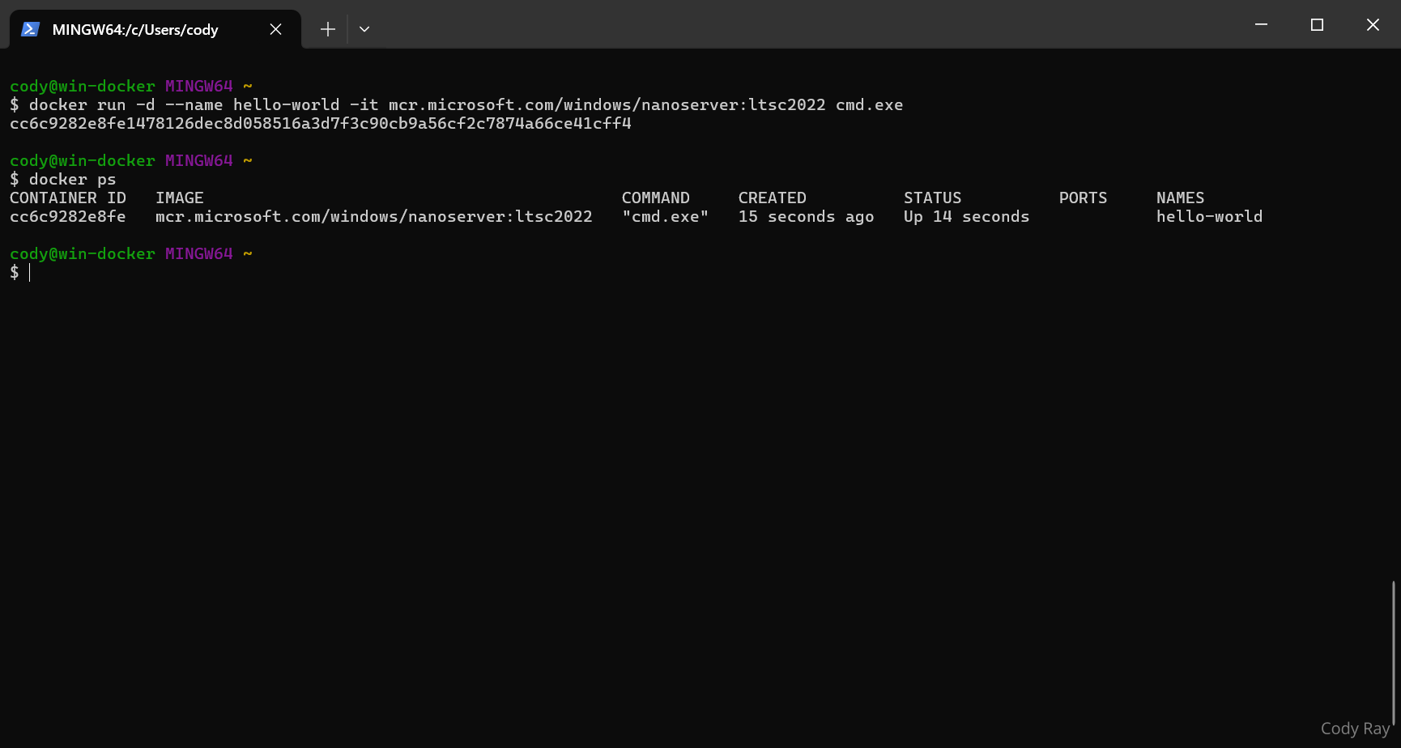Click the full container hash output line

320,124
